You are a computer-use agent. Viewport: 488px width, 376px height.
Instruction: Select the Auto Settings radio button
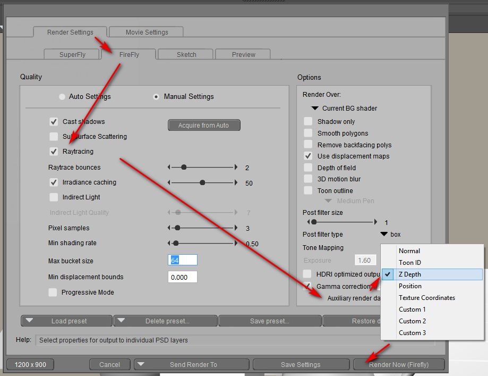[62, 97]
